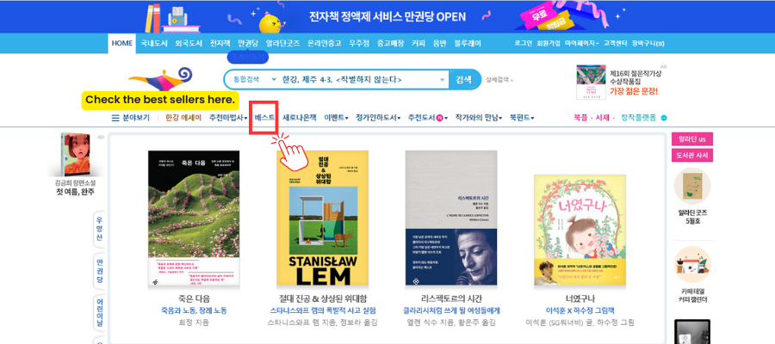Open the 제16회 젊은작가상 수상작품집 ad thumbnail
The height and width of the screenshot is (344, 775).
coord(591,82)
